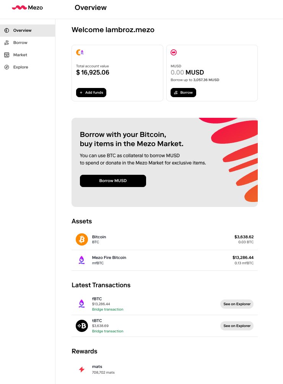Viewport: 283px width, 384px height.
Task: Click the Borrow button in MUSD card
Action: pyautogui.click(x=183, y=93)
